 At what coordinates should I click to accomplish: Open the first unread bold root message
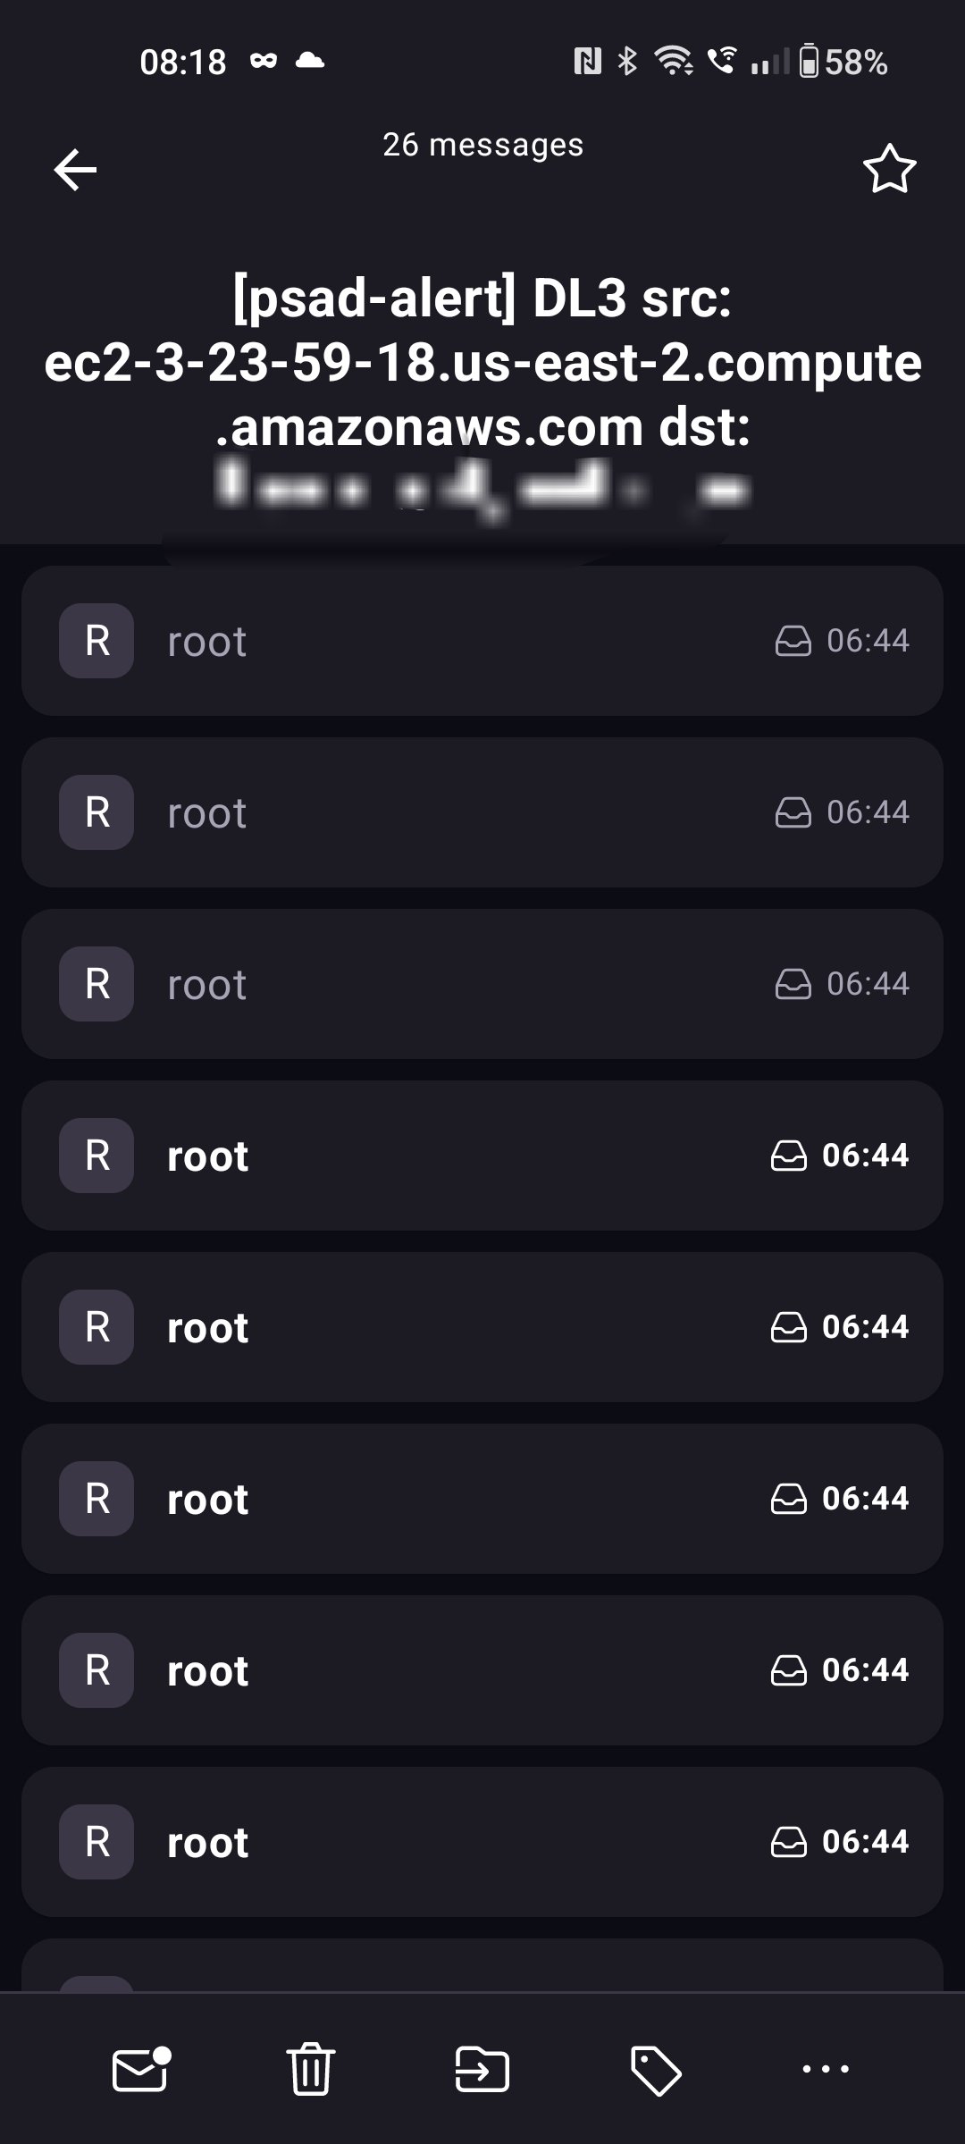coord(482,1156)
